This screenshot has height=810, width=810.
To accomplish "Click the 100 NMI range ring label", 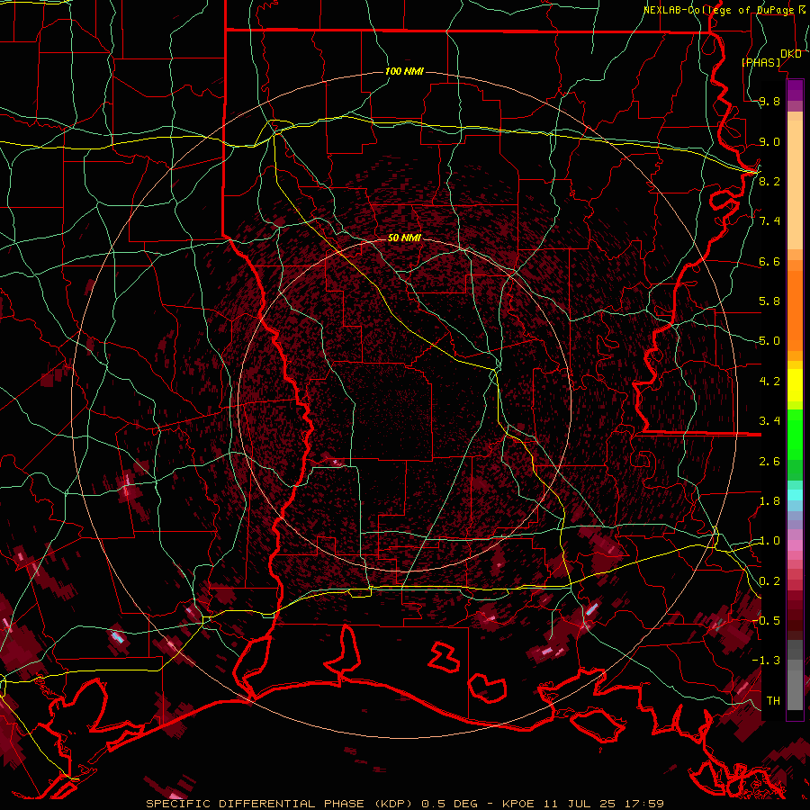I will pos(404,71).
